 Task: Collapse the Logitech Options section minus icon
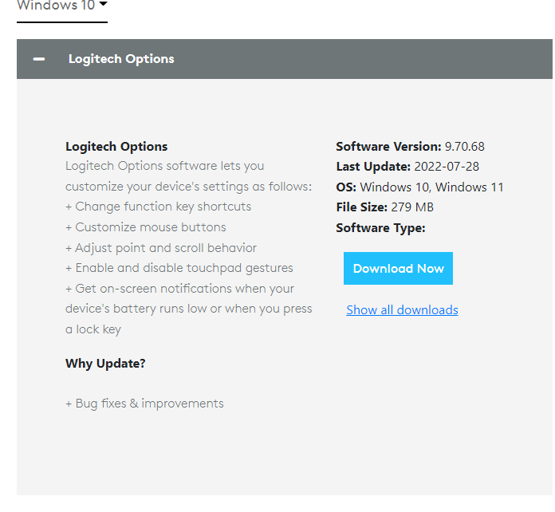(x=39, y=59)
